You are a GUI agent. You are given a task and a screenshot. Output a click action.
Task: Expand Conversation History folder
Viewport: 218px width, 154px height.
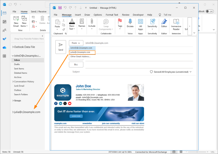tap(13, 82)
